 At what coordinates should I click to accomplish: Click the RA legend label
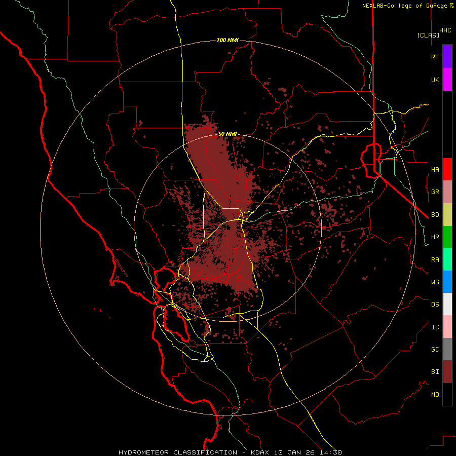click(435, 260)
